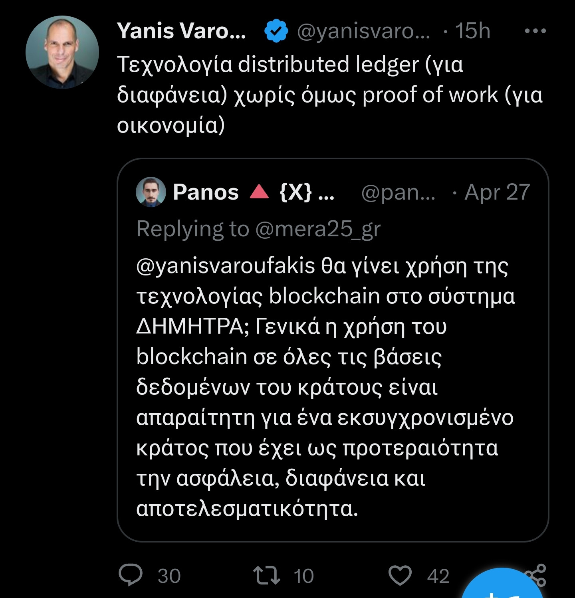
Task: Open the main tweet text about distributed ledger
Action: (329, 95)
